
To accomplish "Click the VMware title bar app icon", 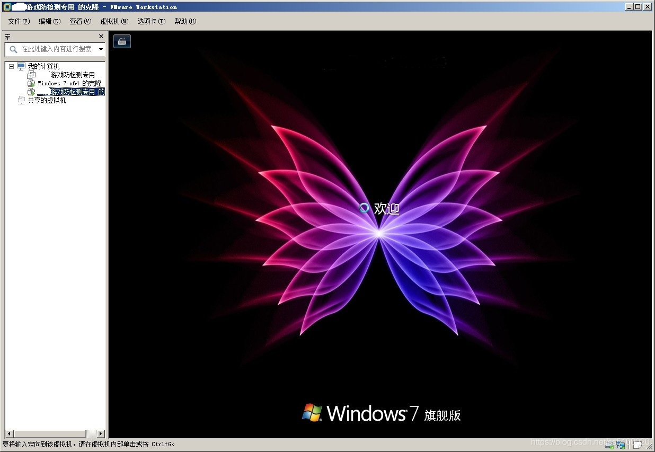I will (7, 7).
